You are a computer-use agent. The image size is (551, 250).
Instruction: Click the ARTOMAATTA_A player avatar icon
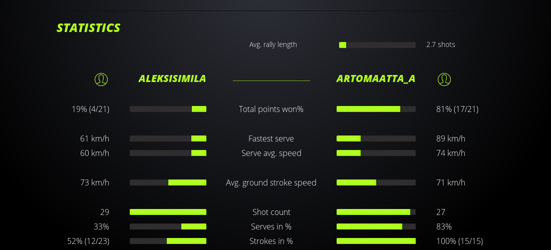click(x=444, y=79)
